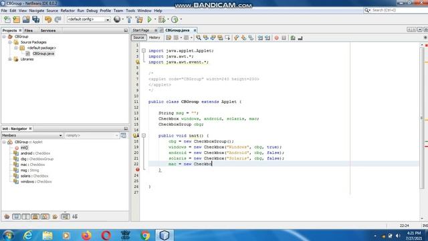Click the Open Project toolbar icon
This screenshot has height=241, width=428.
(x=26, y=19)
